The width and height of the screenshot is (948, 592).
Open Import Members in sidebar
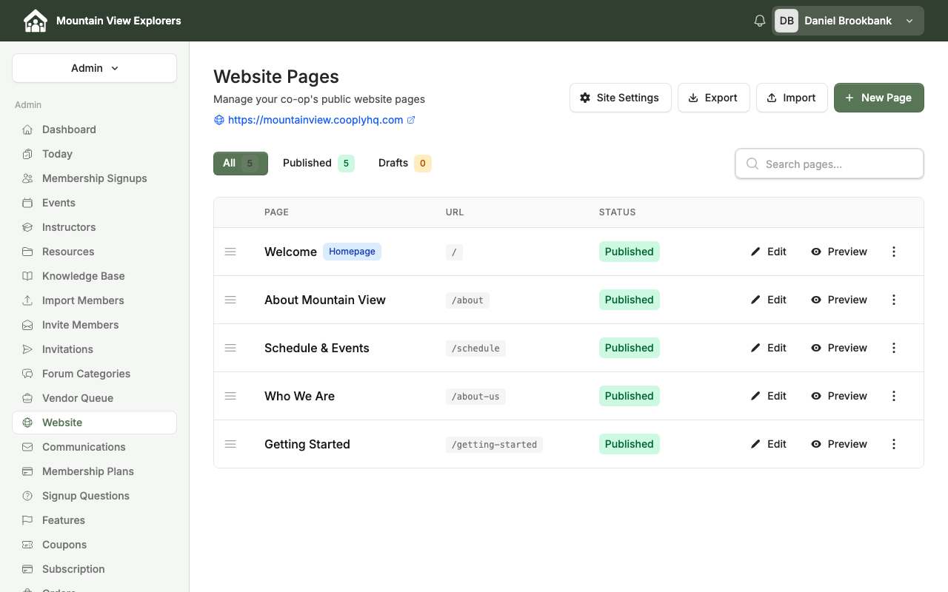(94, 300)
